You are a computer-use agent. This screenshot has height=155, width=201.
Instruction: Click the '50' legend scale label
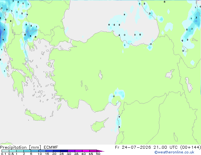(x=98, y=154)
